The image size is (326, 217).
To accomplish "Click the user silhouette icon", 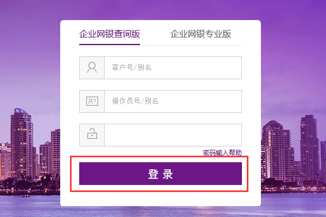I will point(92,68).
